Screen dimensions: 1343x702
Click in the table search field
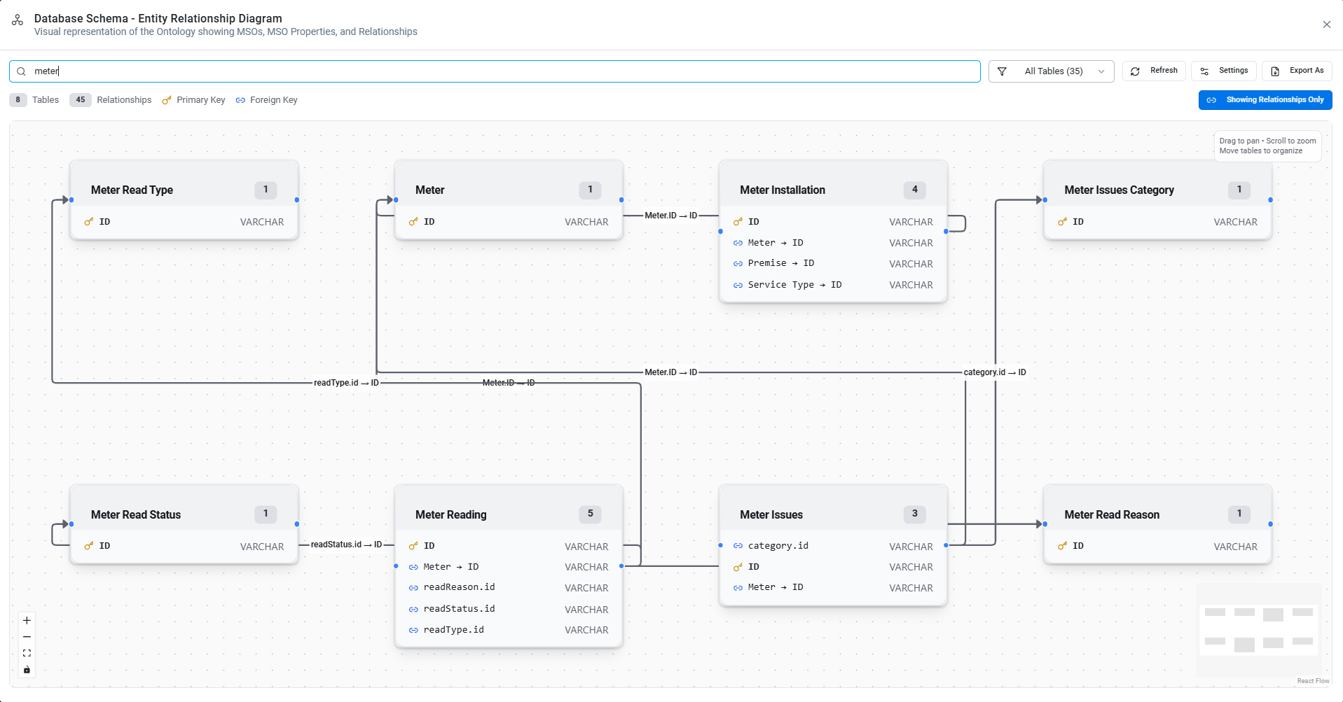tap(504, 71)
